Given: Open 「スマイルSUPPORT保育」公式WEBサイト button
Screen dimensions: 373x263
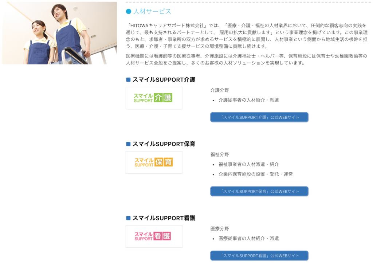Looking at the screenshot, I should [x=259, y=192].
